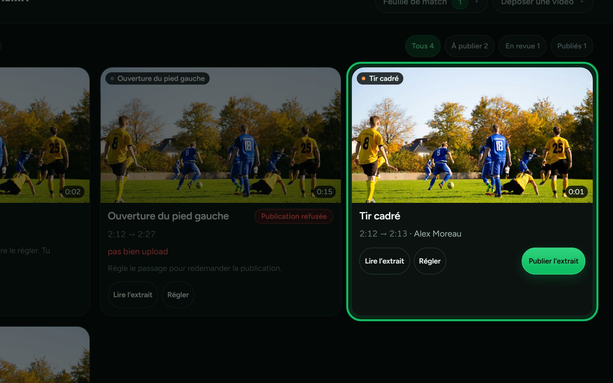613x383 pixels.
Task: Click the Tir cadré tag with orange dot
Action: pyautogui.click(x=380, y=78)
